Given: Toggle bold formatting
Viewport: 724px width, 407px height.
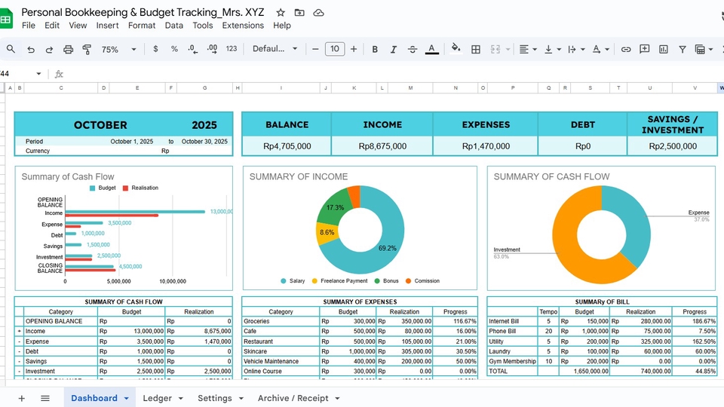Looking at the screenshot, I should coord(374,49).
